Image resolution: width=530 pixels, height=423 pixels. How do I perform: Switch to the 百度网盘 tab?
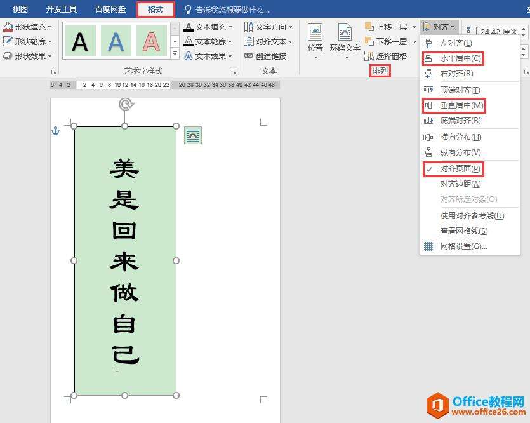click(x=110, y=9)
